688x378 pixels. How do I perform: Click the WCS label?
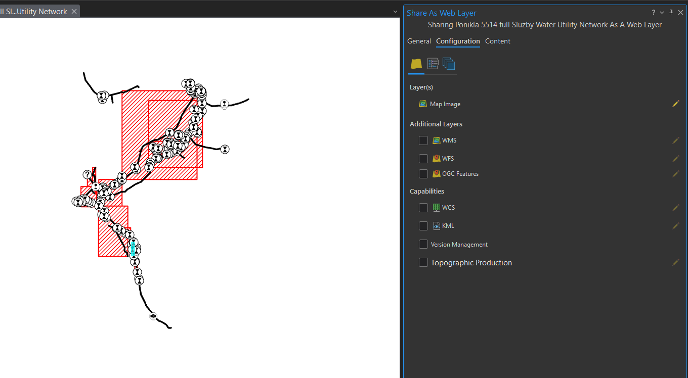coord(449,208)
